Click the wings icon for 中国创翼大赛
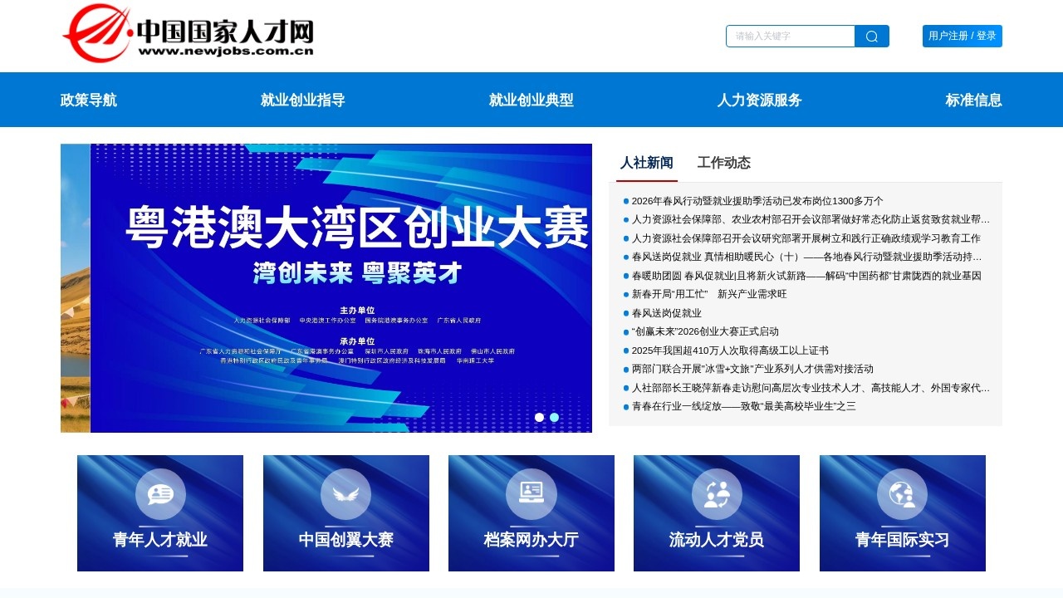This screenshot has height=598, width=1063. tap(345, 492)
